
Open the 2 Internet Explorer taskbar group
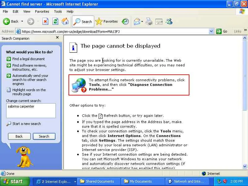[x=55, y=182]
